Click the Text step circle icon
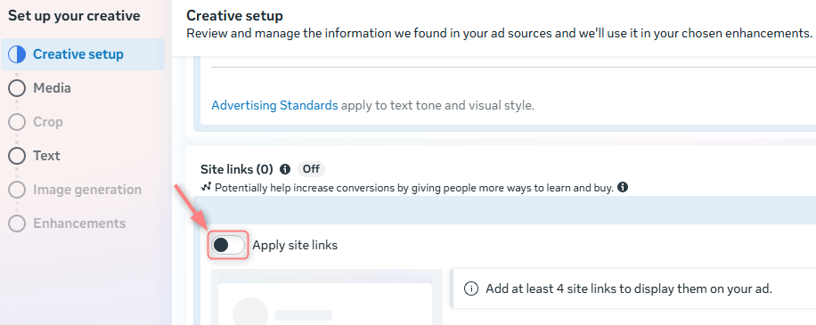The width and height of the screenshot is (816, 325). (17, 156)
